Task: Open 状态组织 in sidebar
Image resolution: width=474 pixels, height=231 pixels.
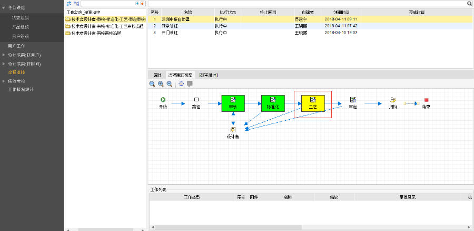Action: coord(21,18)
